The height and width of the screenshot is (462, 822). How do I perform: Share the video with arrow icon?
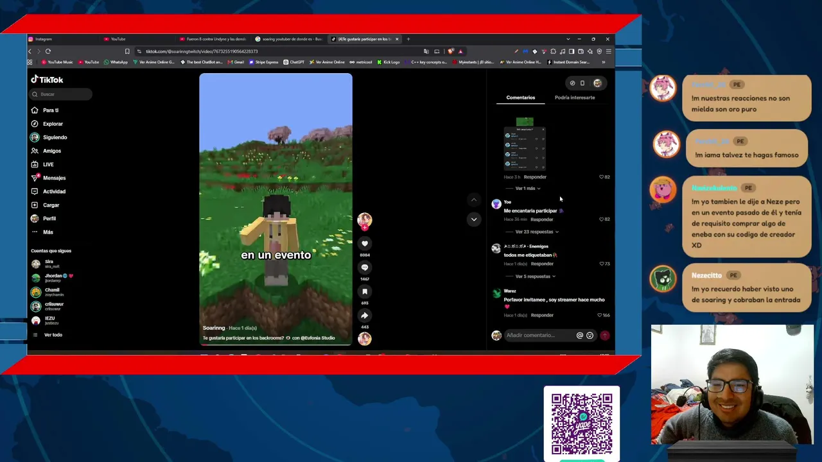tap(365, 315)
